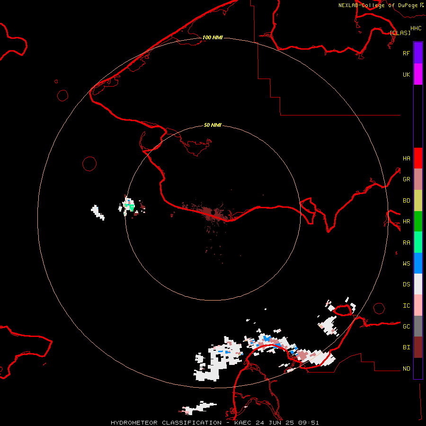Click the 'DS' legend label
The width and height of the screenshot is (426, 426).
[406, 284]
